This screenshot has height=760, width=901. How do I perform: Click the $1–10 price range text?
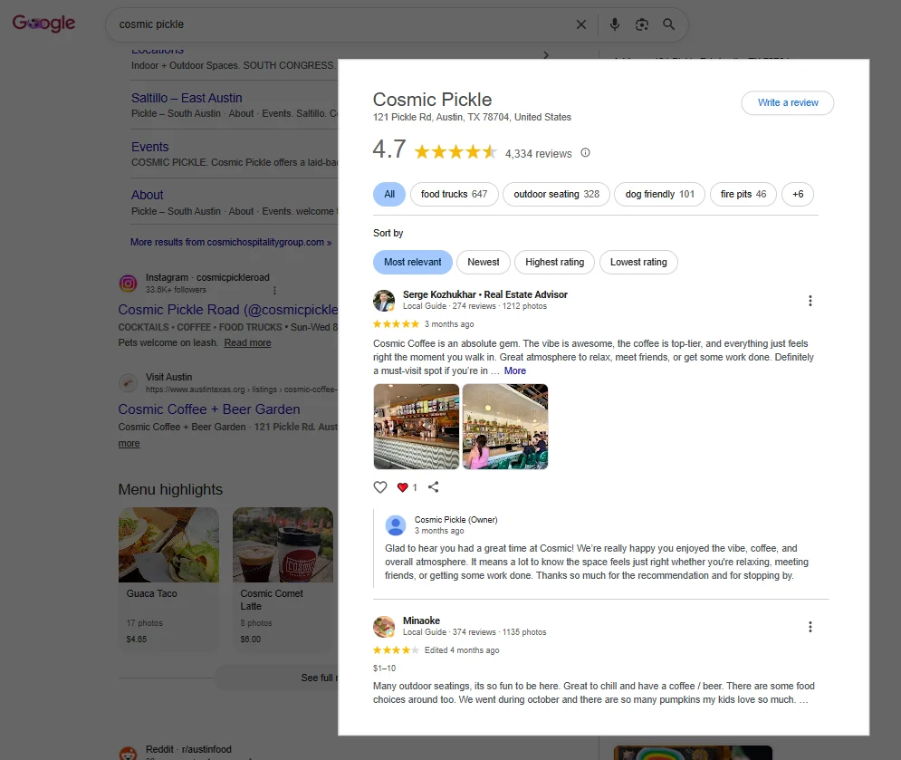[385, 668]
